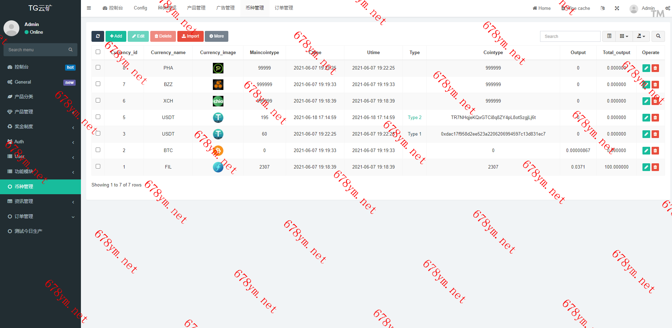Click edit pencil icon for BTC row
This screenshot has height=328, width=672.
(646, 151)
